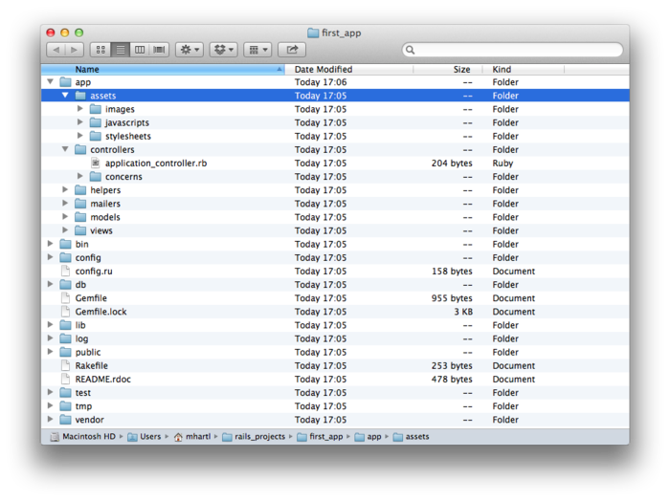Switch to icon view in toolbar
Image resolution: width=670 pixels, height=501 pixels.
coord(100,50)
